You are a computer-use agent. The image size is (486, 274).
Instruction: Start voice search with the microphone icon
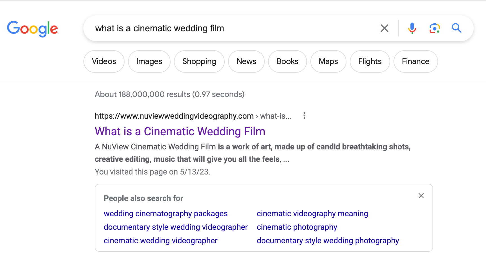click(x=412, y=28)
